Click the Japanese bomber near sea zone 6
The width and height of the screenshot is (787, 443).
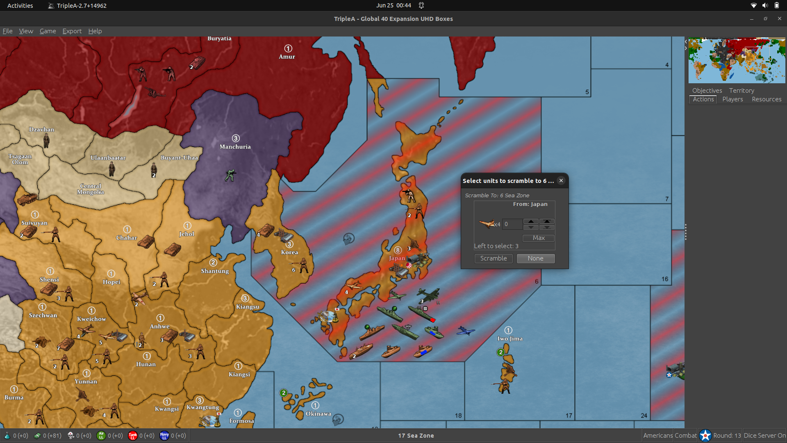428,295
